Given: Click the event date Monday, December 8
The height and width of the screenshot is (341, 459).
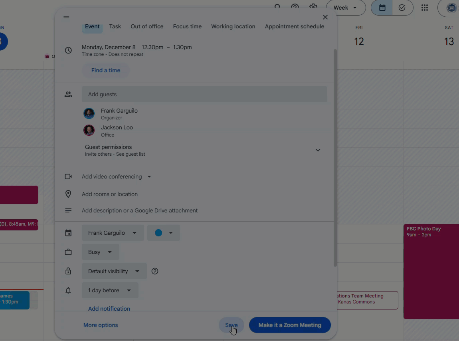Looking at the screenshot, I should click(109, 47).
